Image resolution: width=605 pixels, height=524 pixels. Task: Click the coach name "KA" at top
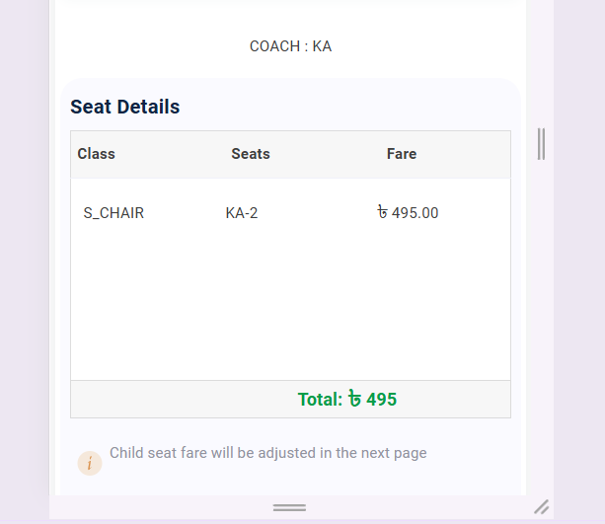[322, 46]
